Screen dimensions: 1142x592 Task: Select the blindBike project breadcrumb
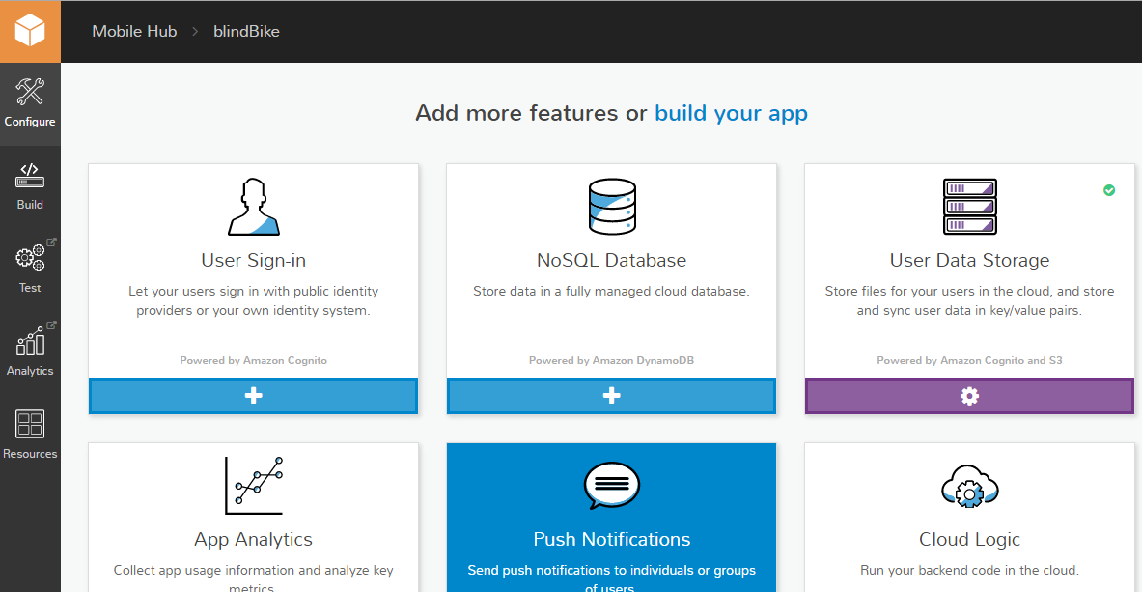(x=246, y=31)
